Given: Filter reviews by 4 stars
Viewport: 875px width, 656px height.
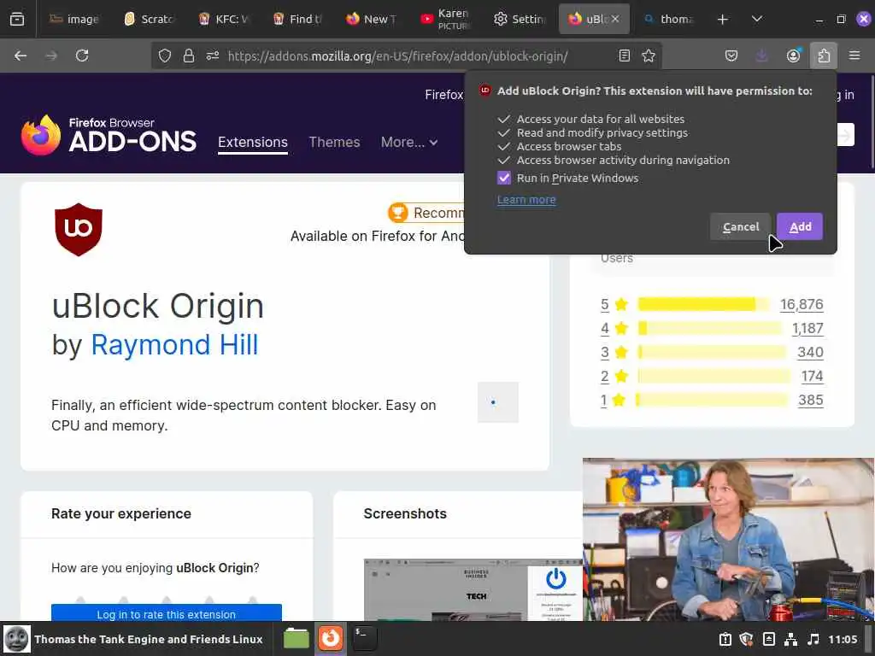Looking at the screenshot, I should pos(604,329).
